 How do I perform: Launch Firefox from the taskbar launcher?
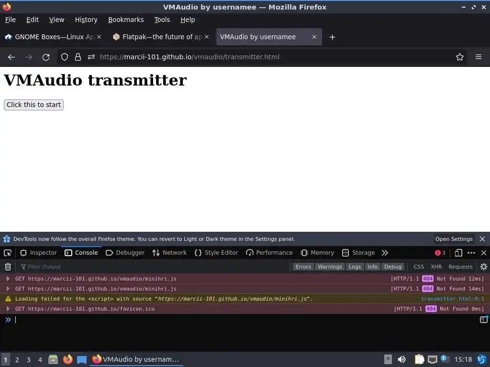pyautogui.click(x=68, y=359)
